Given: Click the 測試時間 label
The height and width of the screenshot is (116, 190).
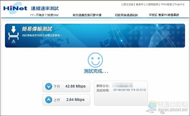Looking at the screenshot, I should pos(103,91).
